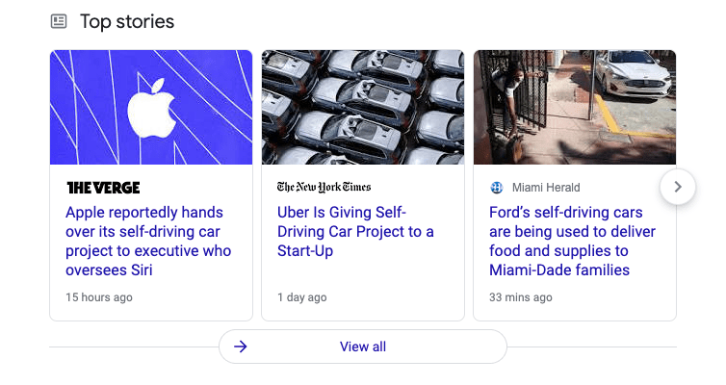
Task: Click the Miami Herald globe icon
Action: click(x=497, y=188)
